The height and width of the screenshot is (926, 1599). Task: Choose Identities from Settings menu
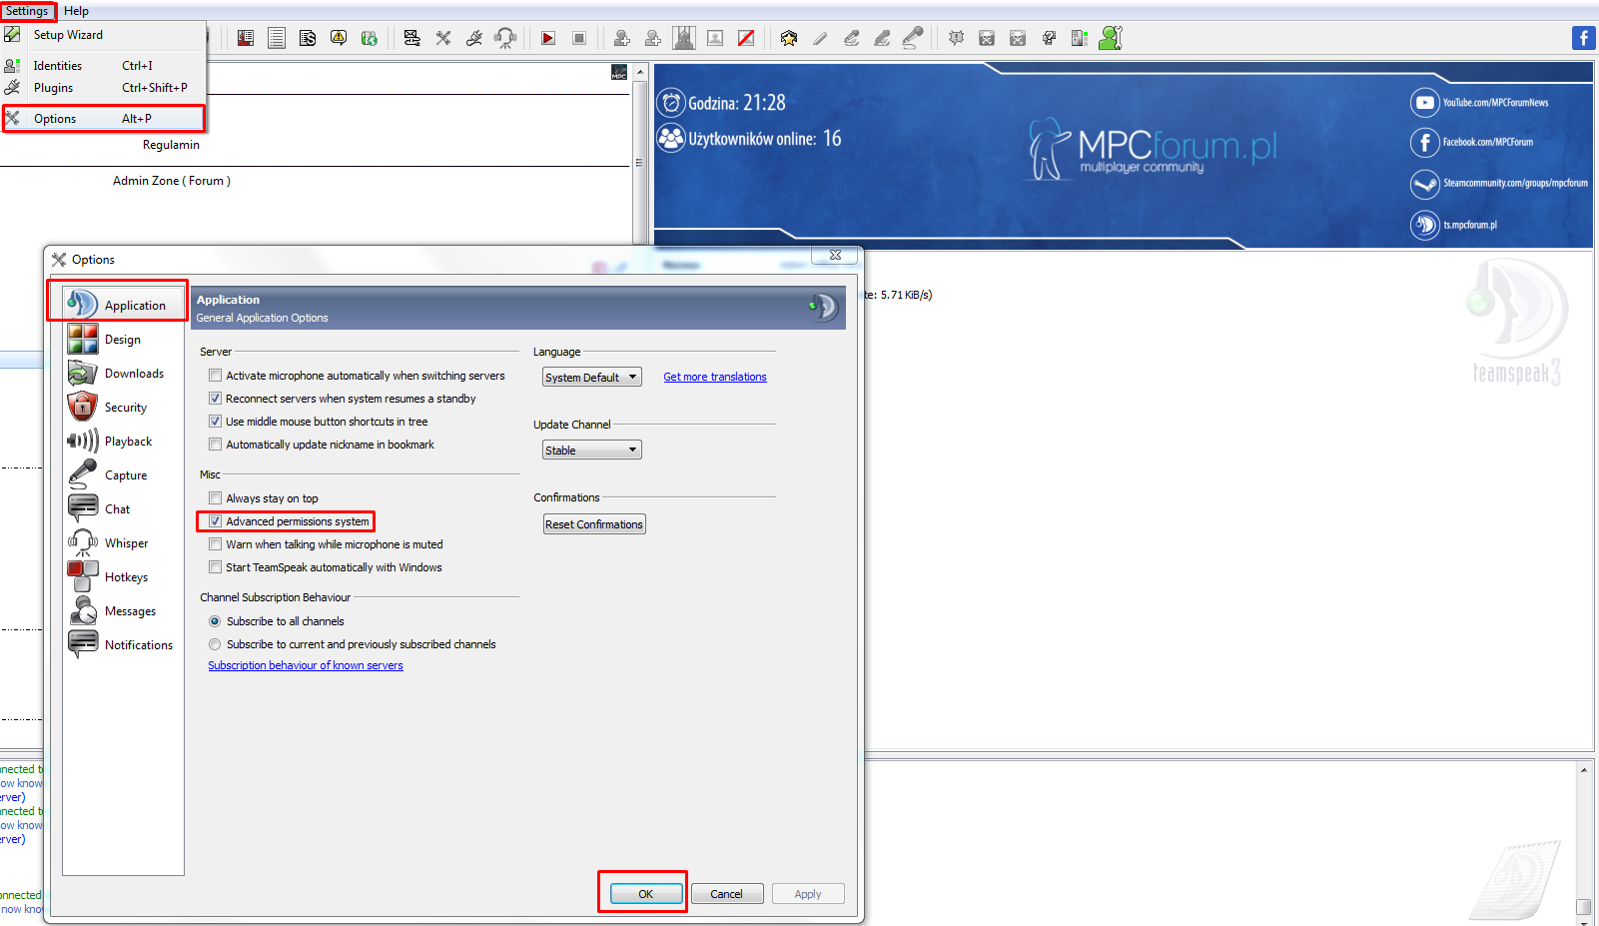point(103,66)
